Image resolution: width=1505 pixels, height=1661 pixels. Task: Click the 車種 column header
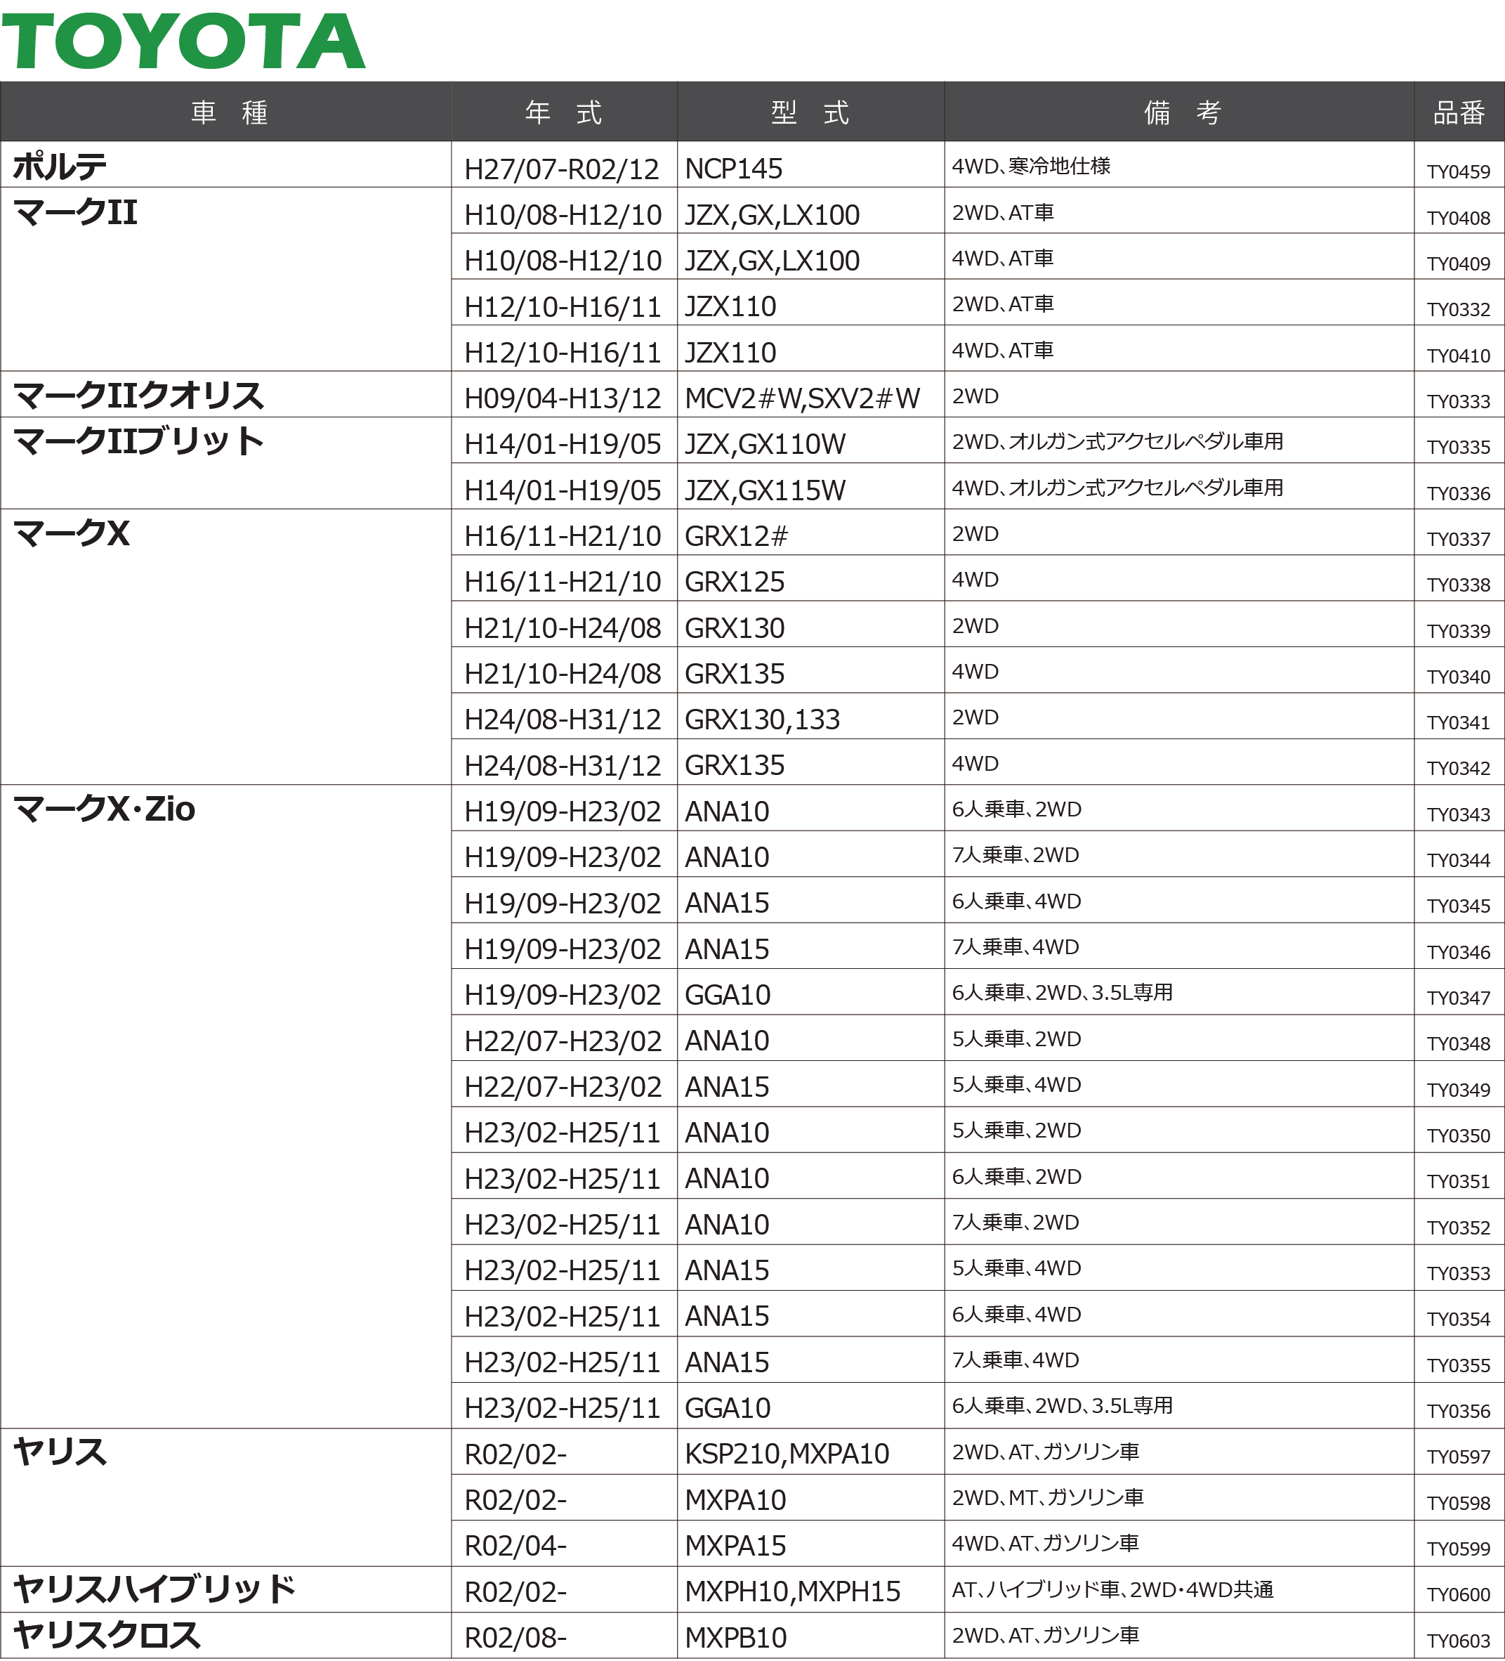228,112
